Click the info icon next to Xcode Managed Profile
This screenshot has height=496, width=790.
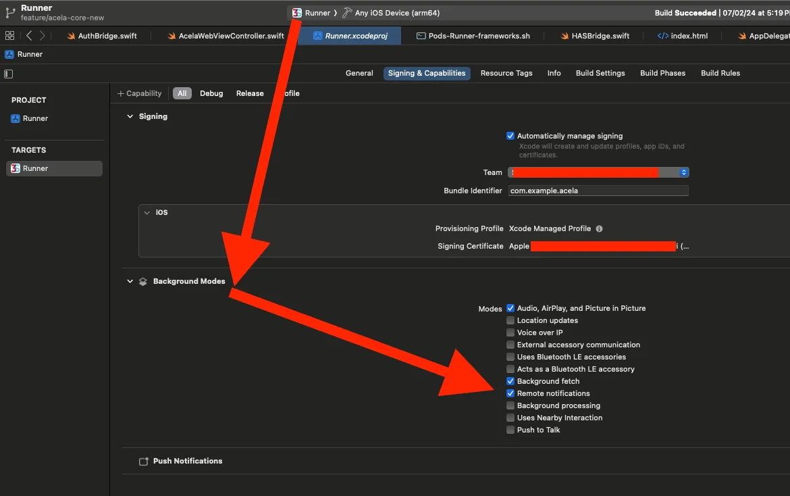[x=599, y=229]
